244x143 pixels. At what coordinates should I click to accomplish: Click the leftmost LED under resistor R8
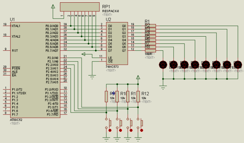tap(163, 65)
